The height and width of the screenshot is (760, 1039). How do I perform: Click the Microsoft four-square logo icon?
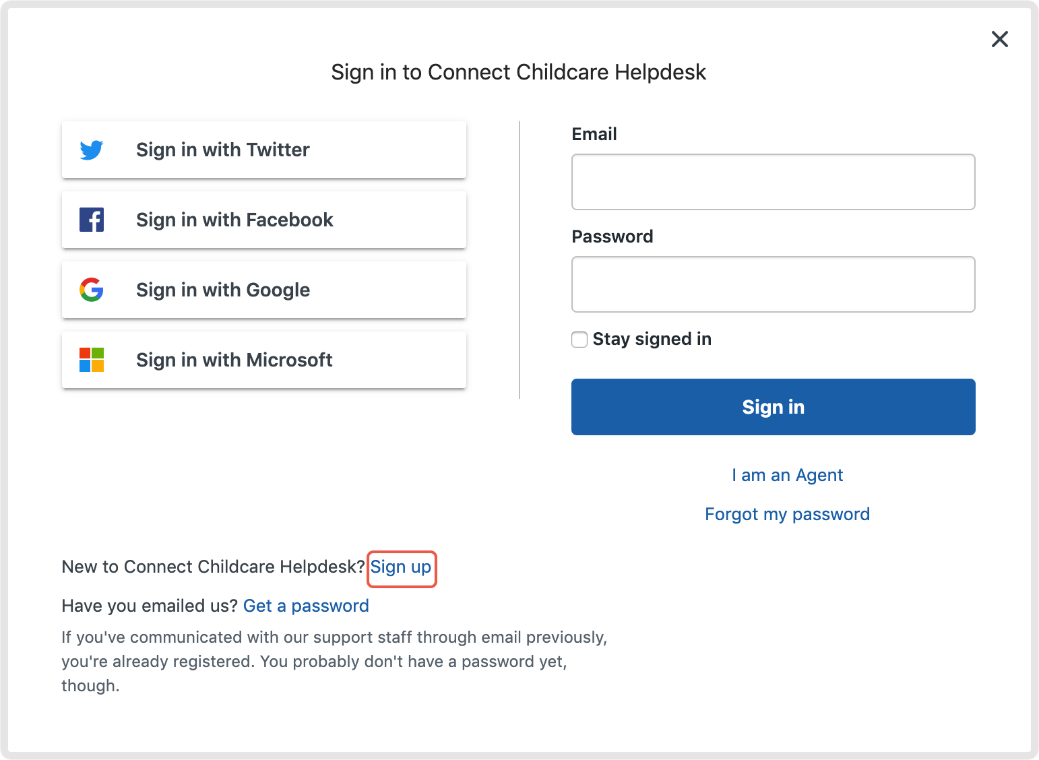click(x=92, y=360)
